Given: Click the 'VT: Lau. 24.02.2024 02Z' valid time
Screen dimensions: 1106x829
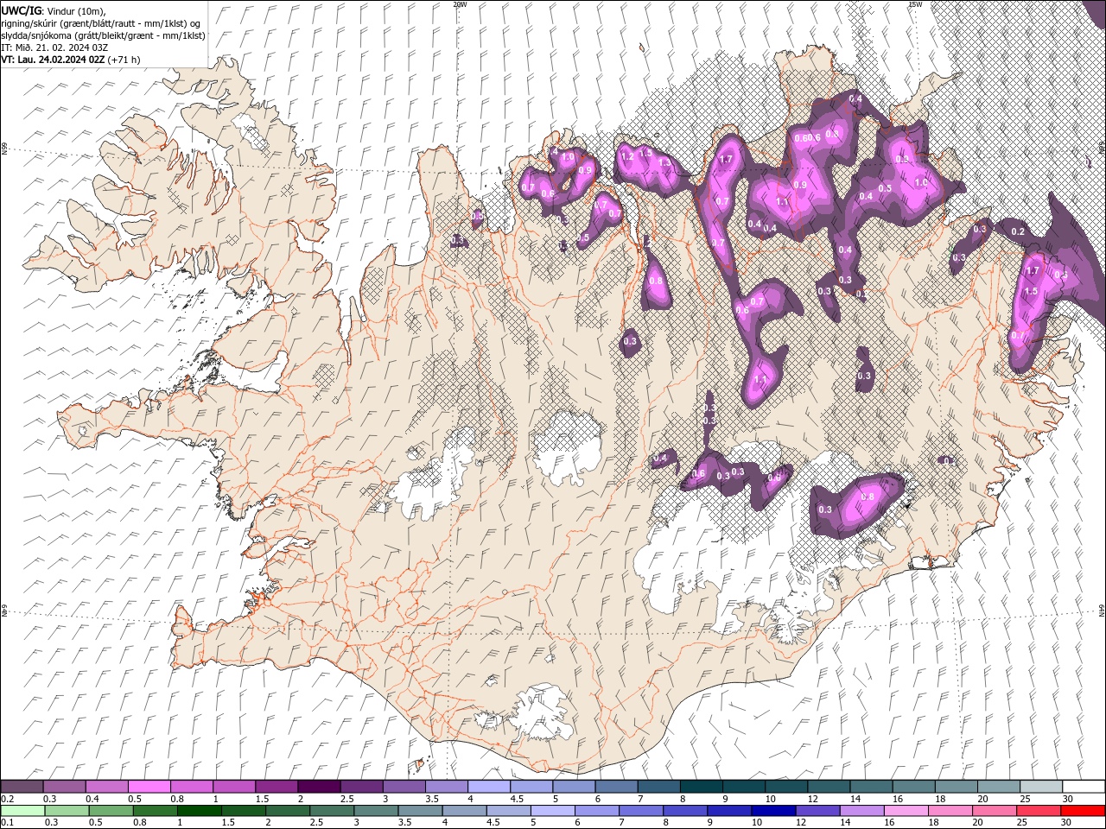Looking at the screenshot, I should point(54,60).
